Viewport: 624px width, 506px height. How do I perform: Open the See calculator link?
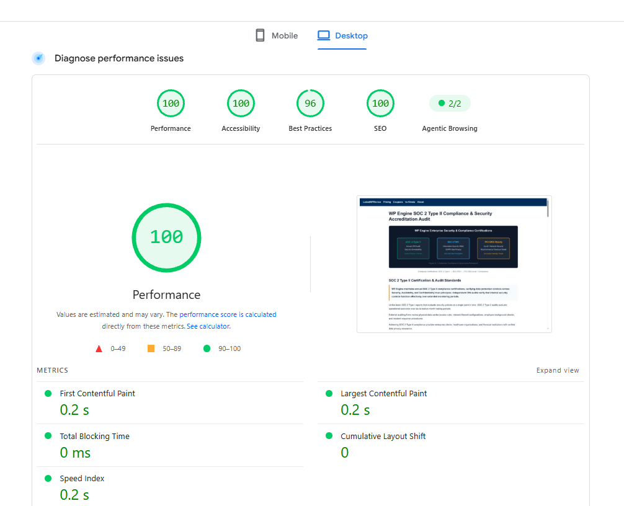point(208,326)
